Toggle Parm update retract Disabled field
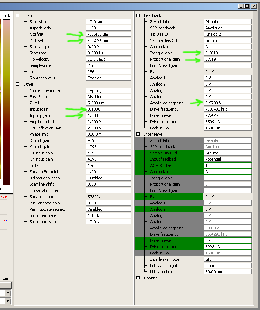This screenshot has height=310, width=260. [x=108, y=209]
